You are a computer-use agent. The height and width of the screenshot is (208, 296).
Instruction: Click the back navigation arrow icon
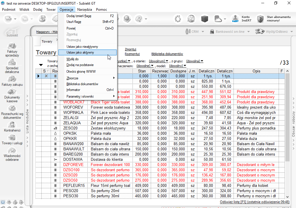8,19
